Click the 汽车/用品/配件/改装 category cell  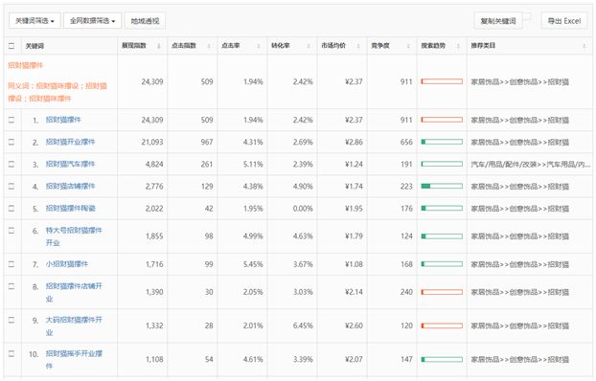click(531, 164)
